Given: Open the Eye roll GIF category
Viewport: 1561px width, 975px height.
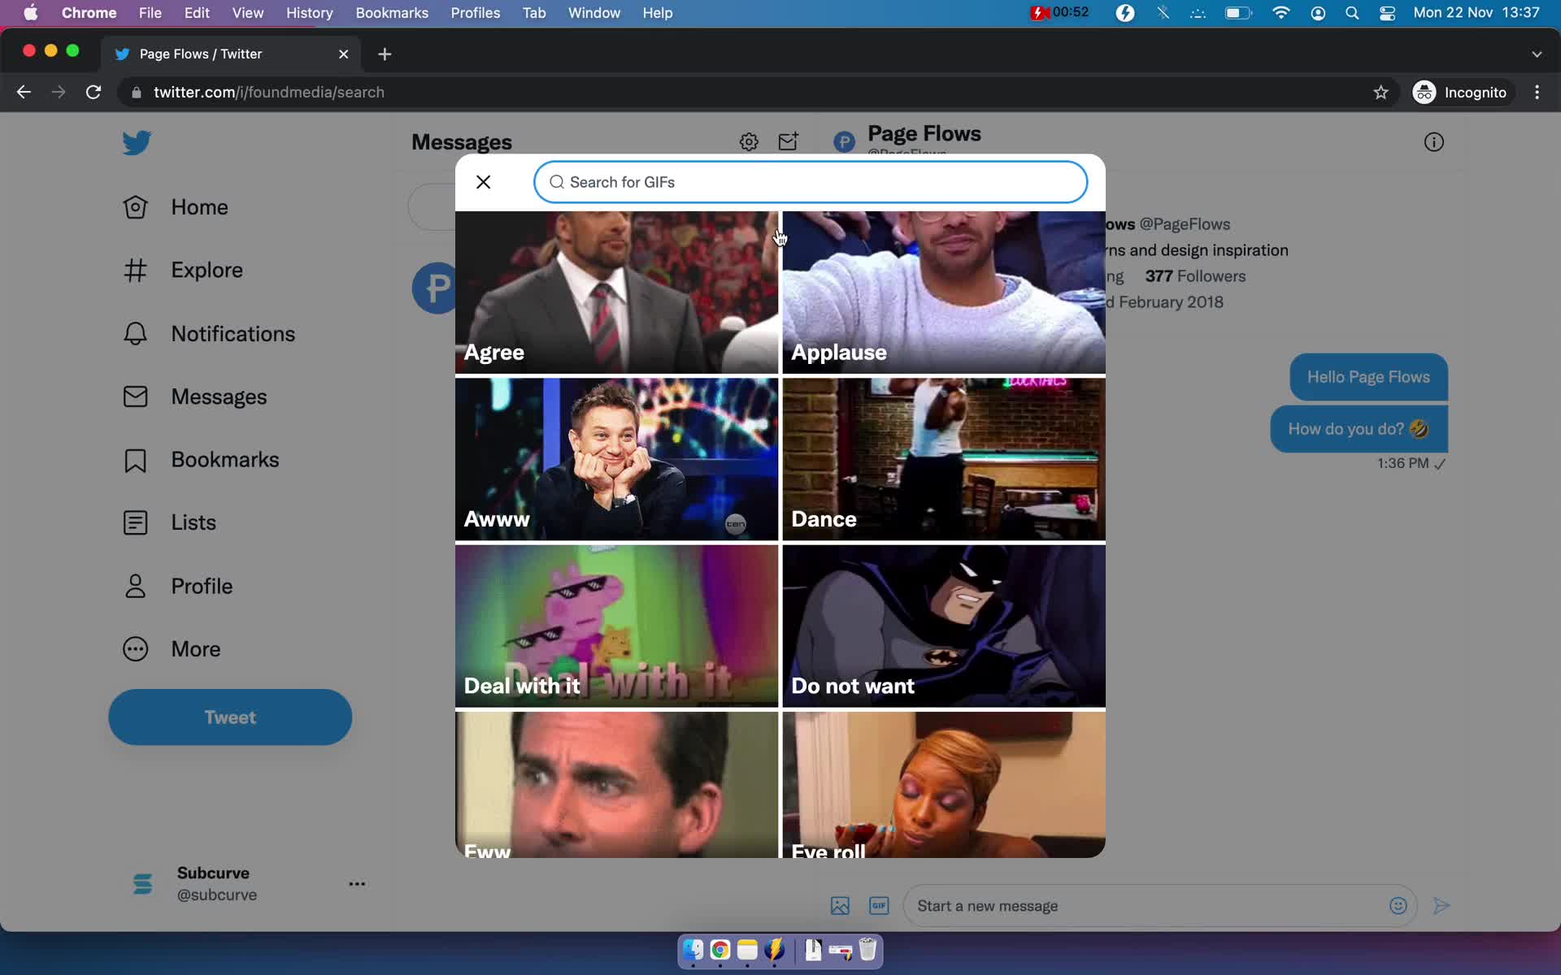Looking at the screenshot, I should [x=944, y=785].
